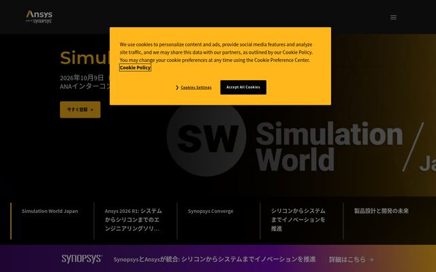Open the Cookie Policy link
Viewport: 436px width, 272px height.
tap(135, 67)
